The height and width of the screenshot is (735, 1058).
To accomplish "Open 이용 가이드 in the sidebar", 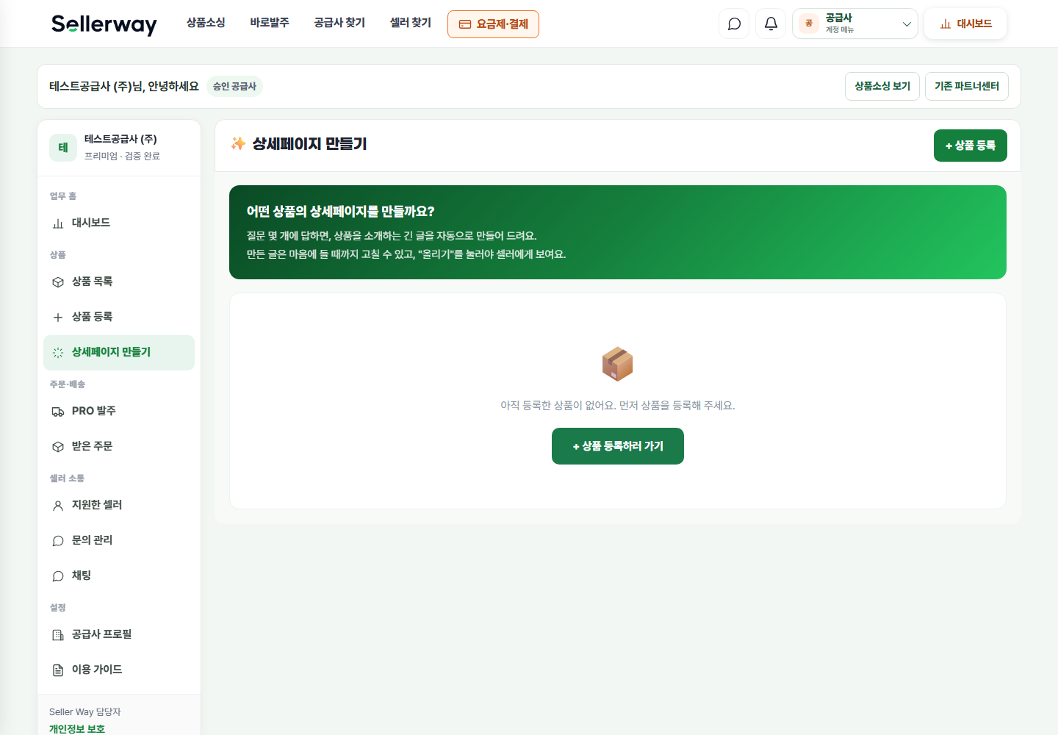I will [x=119, y=670].
